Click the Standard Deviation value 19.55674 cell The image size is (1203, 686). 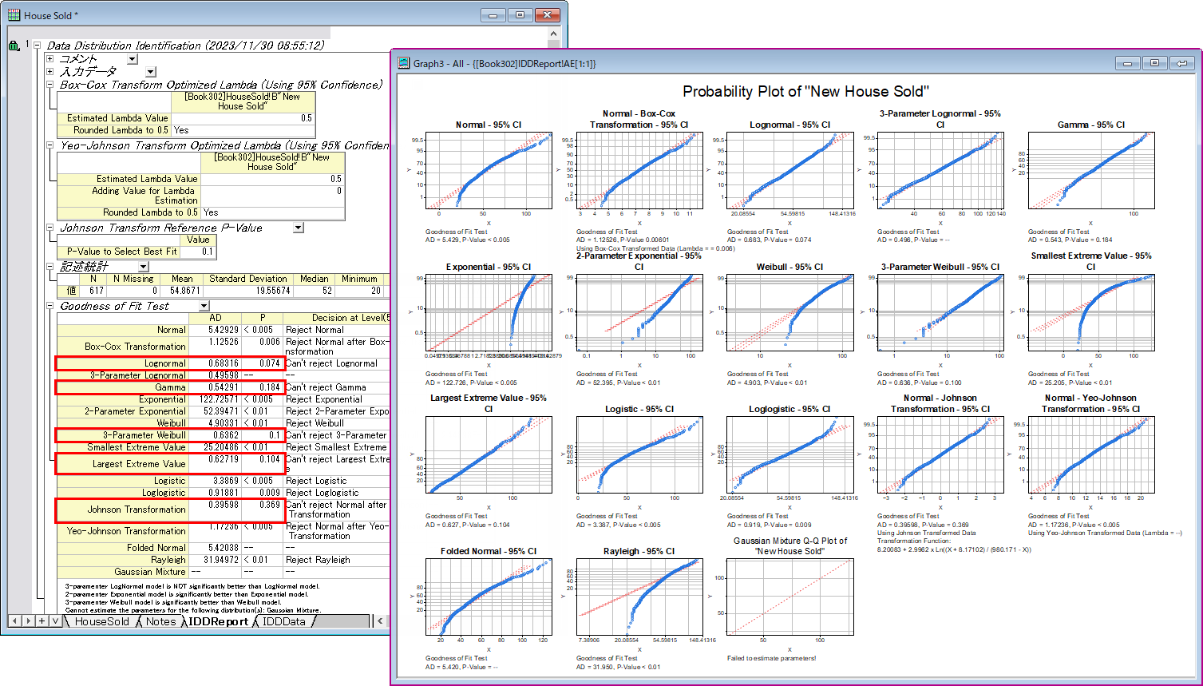(247, 291)
